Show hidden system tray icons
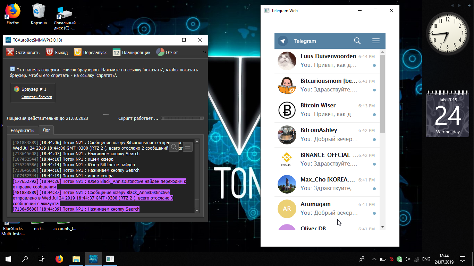The width and height of the screenshot is (474, 266). point(374,259)
